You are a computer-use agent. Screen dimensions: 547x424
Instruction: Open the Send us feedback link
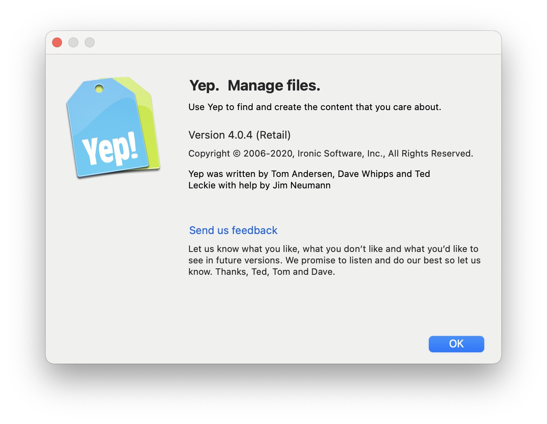pos(233,230)
